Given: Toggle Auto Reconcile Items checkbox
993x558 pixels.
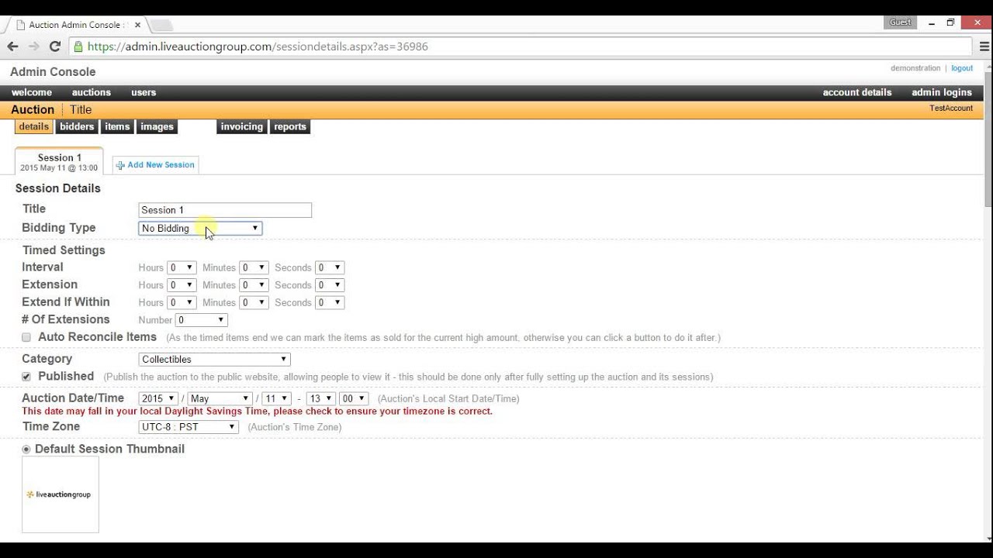Looking at the screenshot, I should point(26,337).
